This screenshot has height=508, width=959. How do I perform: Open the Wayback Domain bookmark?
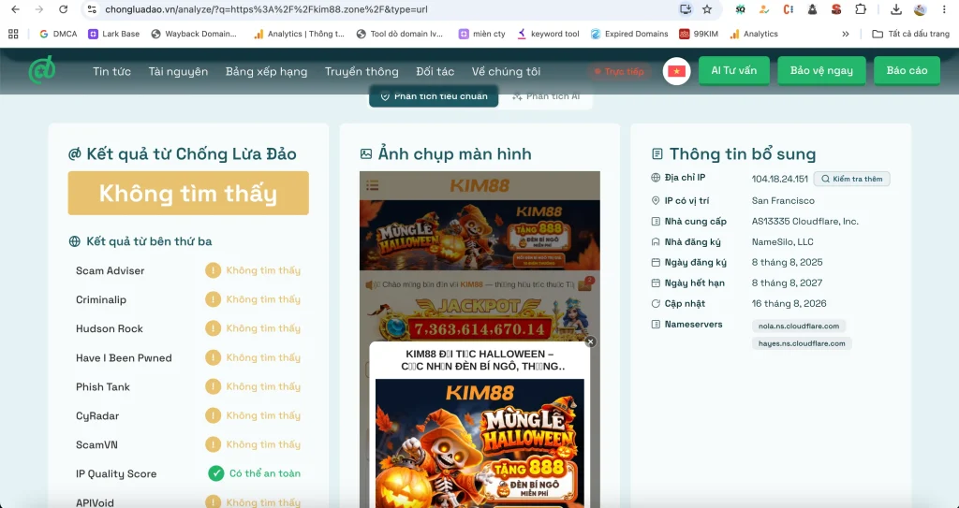click(x=194, y=34)
